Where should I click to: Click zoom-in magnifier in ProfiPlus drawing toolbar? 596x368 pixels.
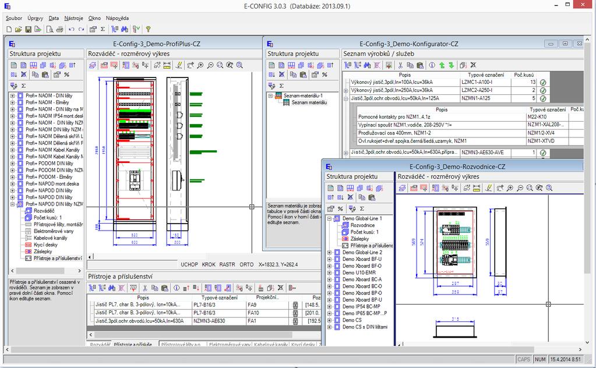coord(200,65)
